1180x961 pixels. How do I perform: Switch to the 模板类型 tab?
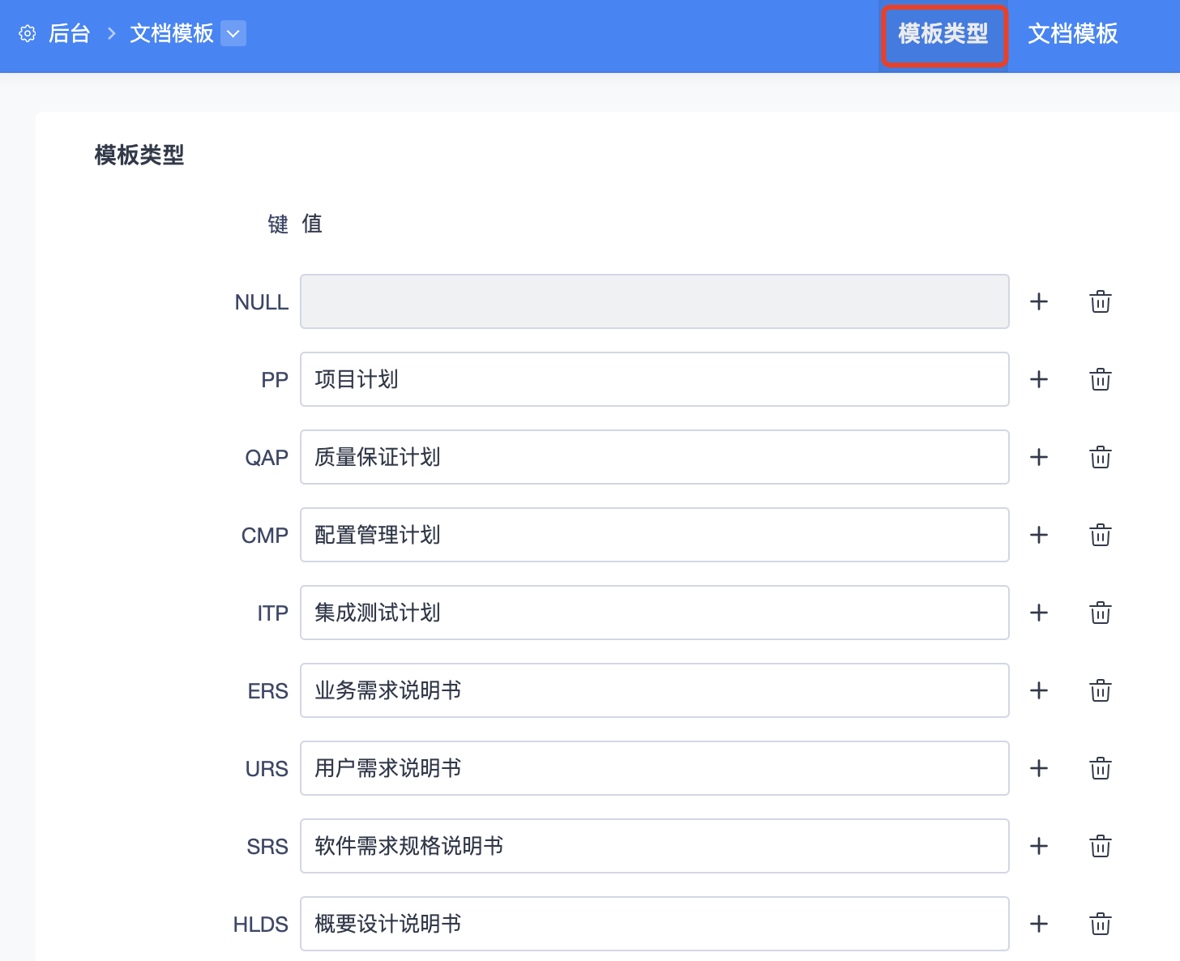943,34
